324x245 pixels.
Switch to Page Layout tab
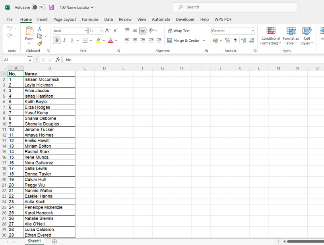[65, 19]
